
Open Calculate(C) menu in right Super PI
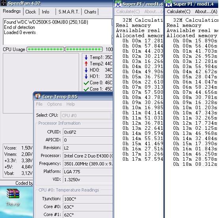(x=179, y=11)
